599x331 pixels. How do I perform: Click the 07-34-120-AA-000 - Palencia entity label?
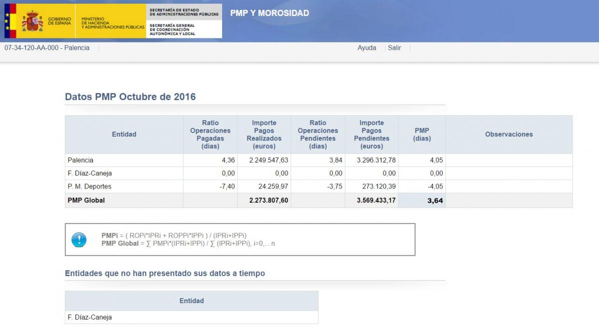coord(47,48)
